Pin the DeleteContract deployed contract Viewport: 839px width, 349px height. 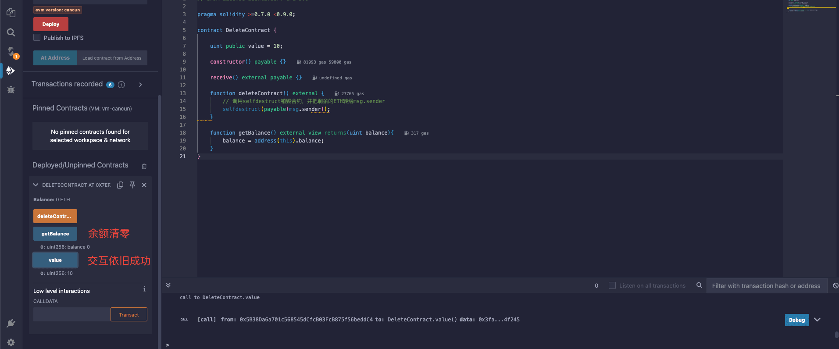coord(132,185)
